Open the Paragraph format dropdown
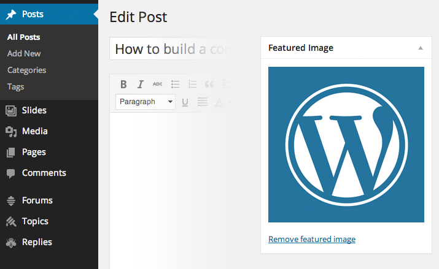The image size is (439, 269). click(x=146, y=102)
